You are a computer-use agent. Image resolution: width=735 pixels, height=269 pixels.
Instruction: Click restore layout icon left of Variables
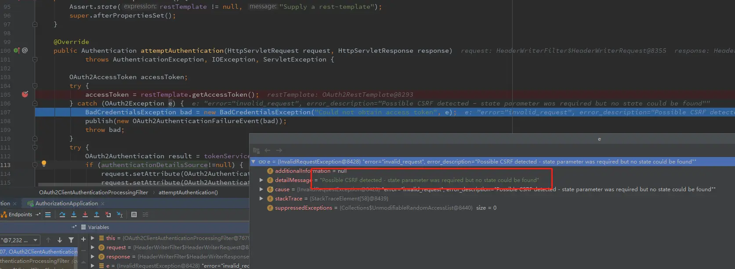[x=74, y=227]
